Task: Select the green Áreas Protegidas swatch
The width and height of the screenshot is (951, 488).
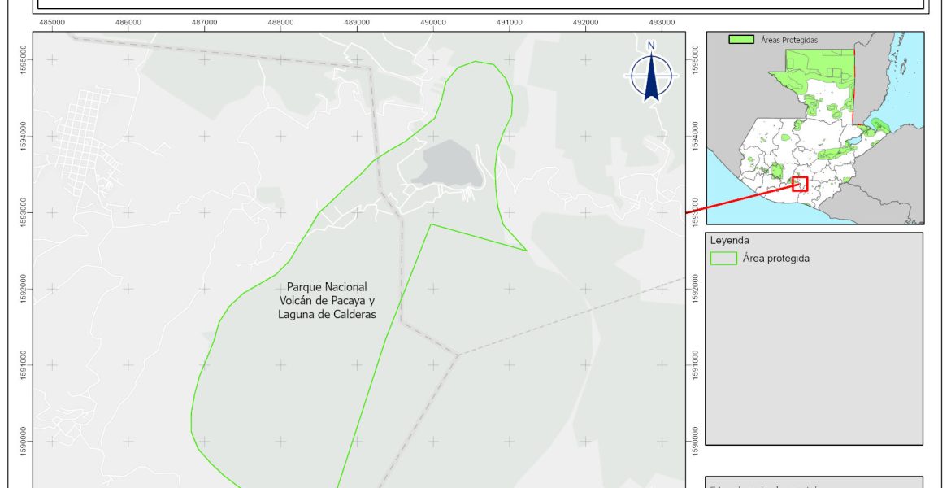Action: tap(740, 39)
